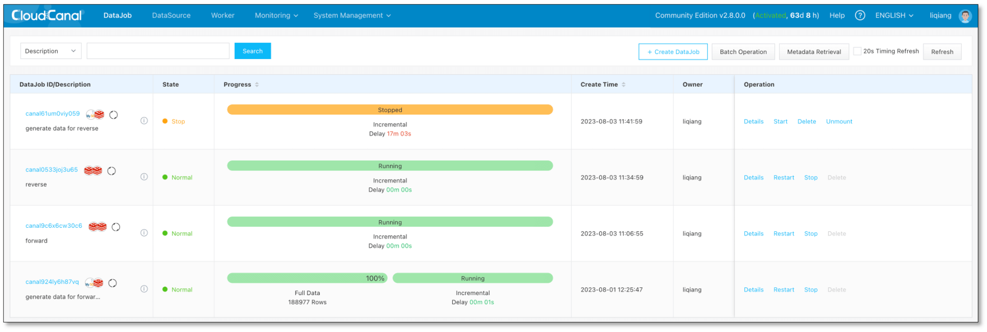Open the info icon in the forward row
The width and height of the screenshot is (987, 332).
coord(144,233)
